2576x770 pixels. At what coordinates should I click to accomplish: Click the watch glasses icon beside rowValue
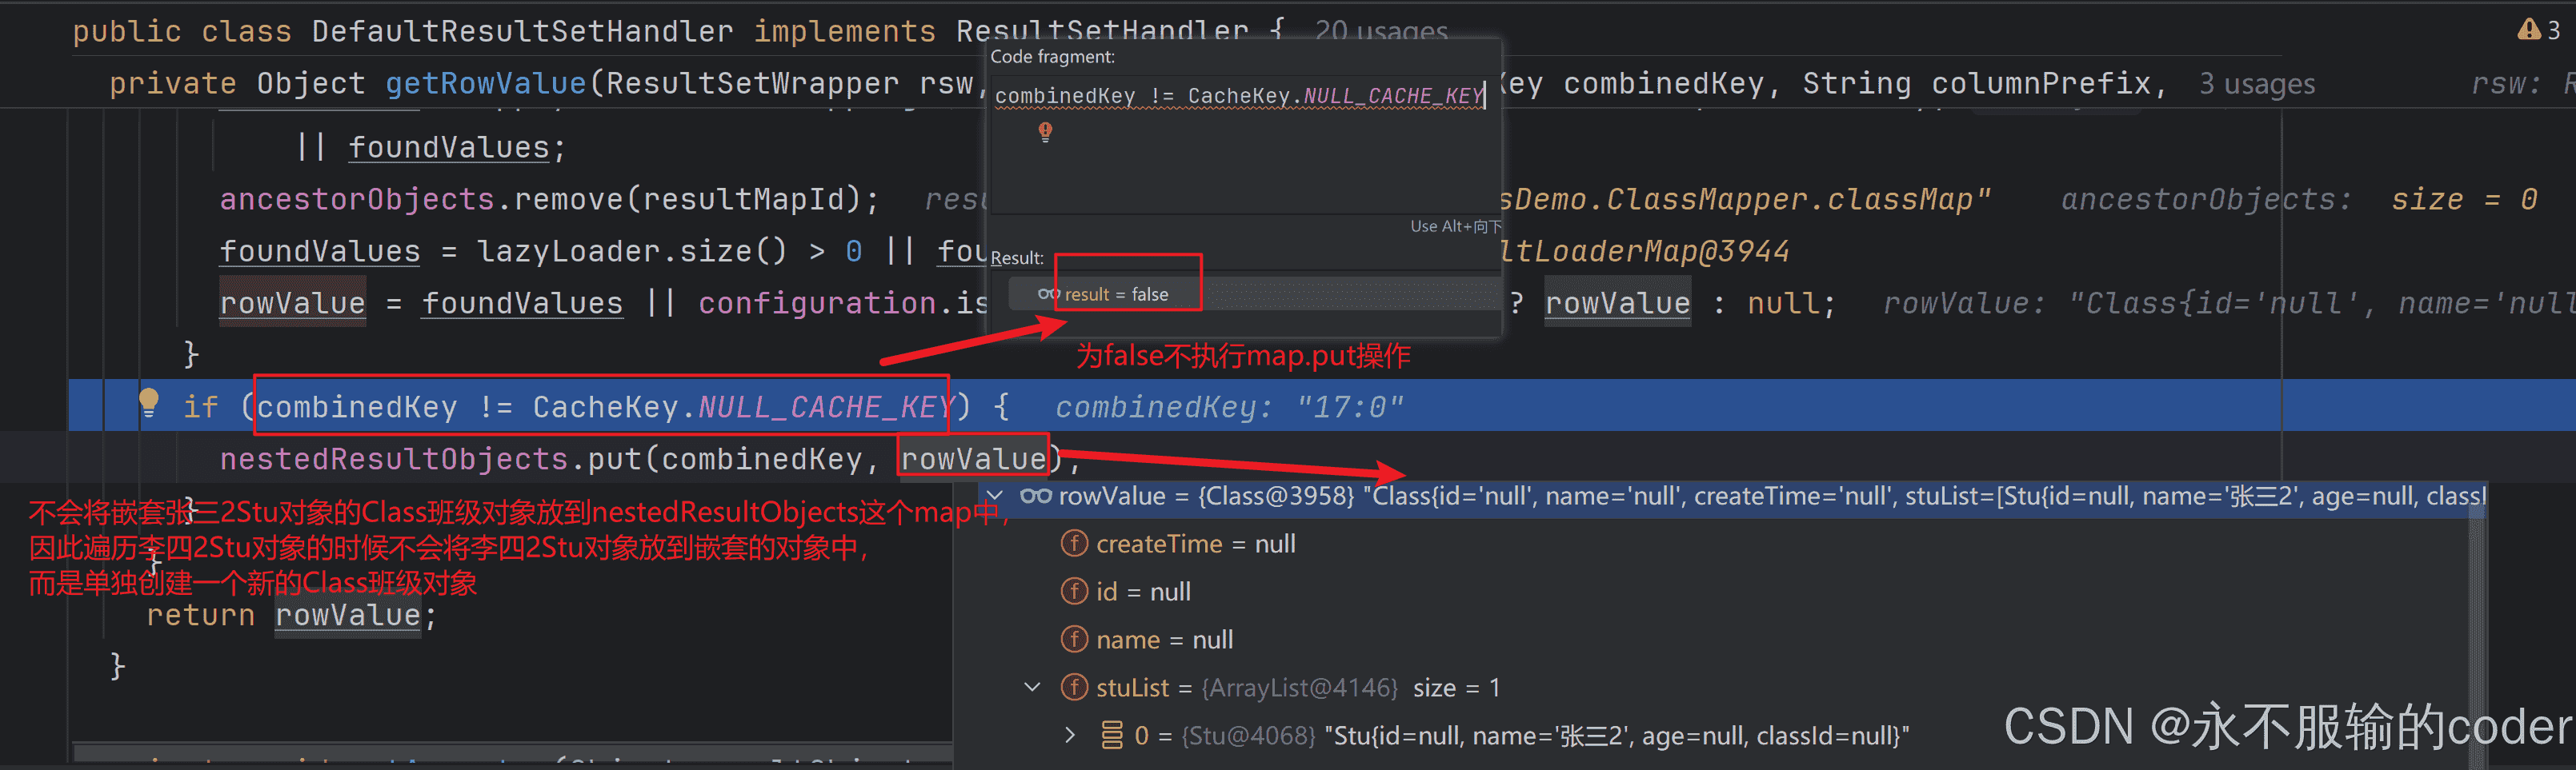click(x=1035, y=496)
